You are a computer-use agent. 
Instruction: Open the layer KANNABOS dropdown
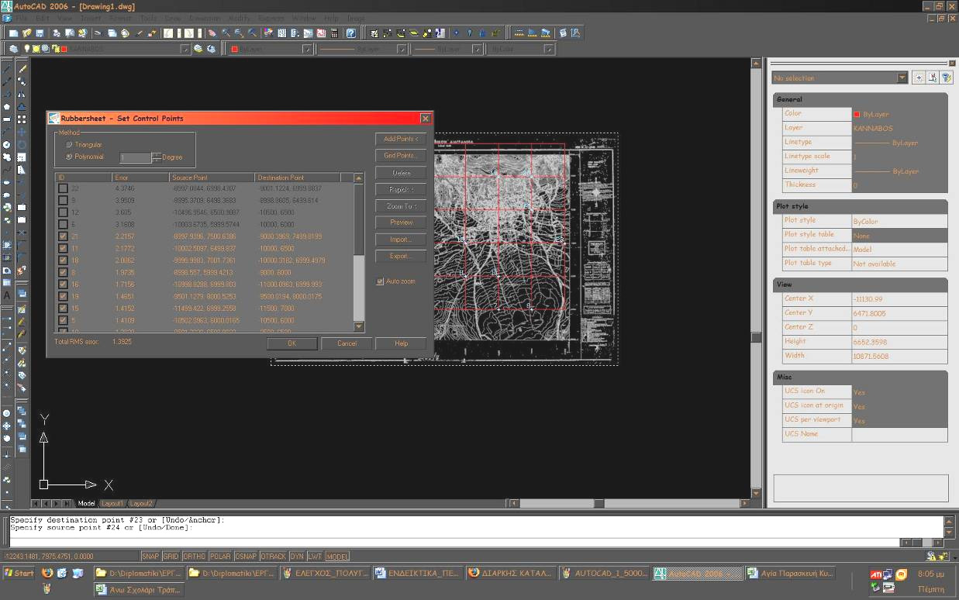tap(185, 49)
